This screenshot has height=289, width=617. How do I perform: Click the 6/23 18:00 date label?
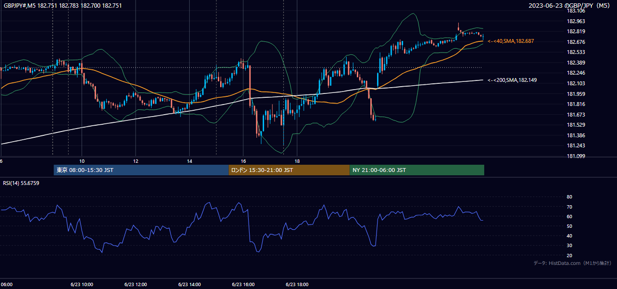click(297, 285)
